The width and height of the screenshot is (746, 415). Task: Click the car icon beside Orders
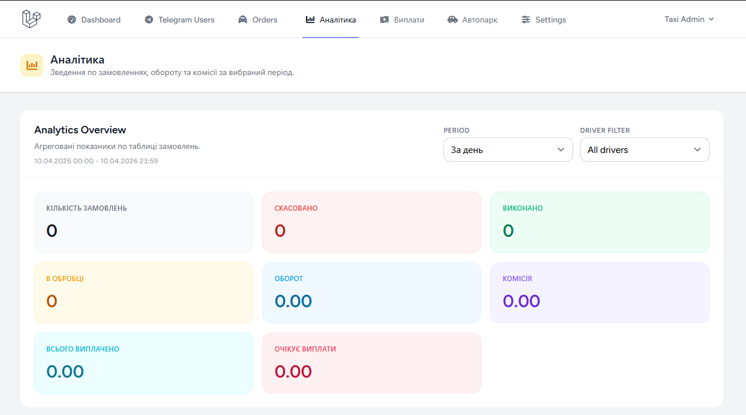pyautogui.click(x=243, y=20)
